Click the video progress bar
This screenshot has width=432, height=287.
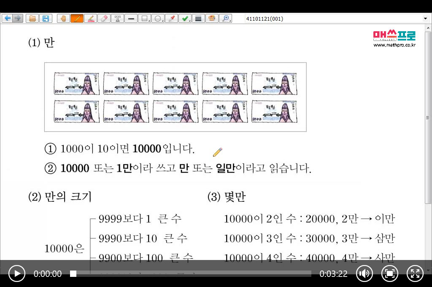pyautogui.click(x=191, y=273)
